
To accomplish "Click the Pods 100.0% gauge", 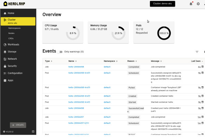I will pos(164,33).
